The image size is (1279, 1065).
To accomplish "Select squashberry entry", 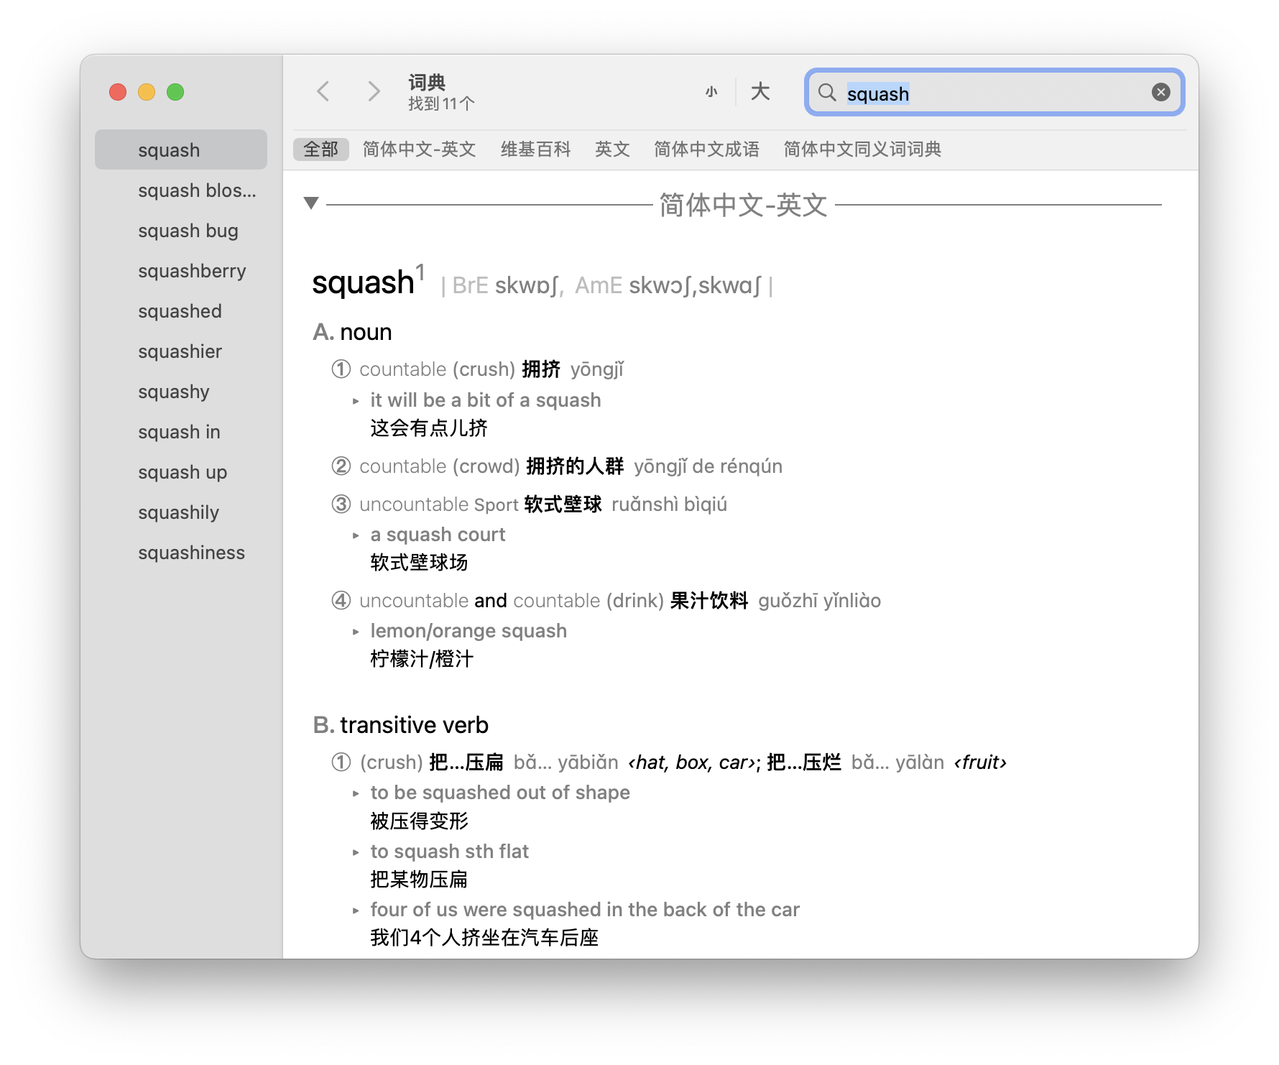I will click(x=181, y=271).
